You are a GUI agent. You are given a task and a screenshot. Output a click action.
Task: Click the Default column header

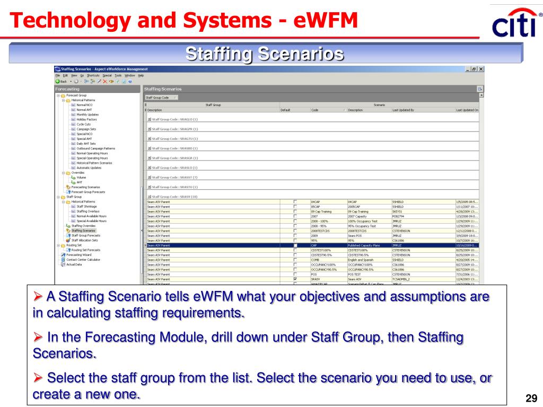pyautogui.click(x=295, y=110)
